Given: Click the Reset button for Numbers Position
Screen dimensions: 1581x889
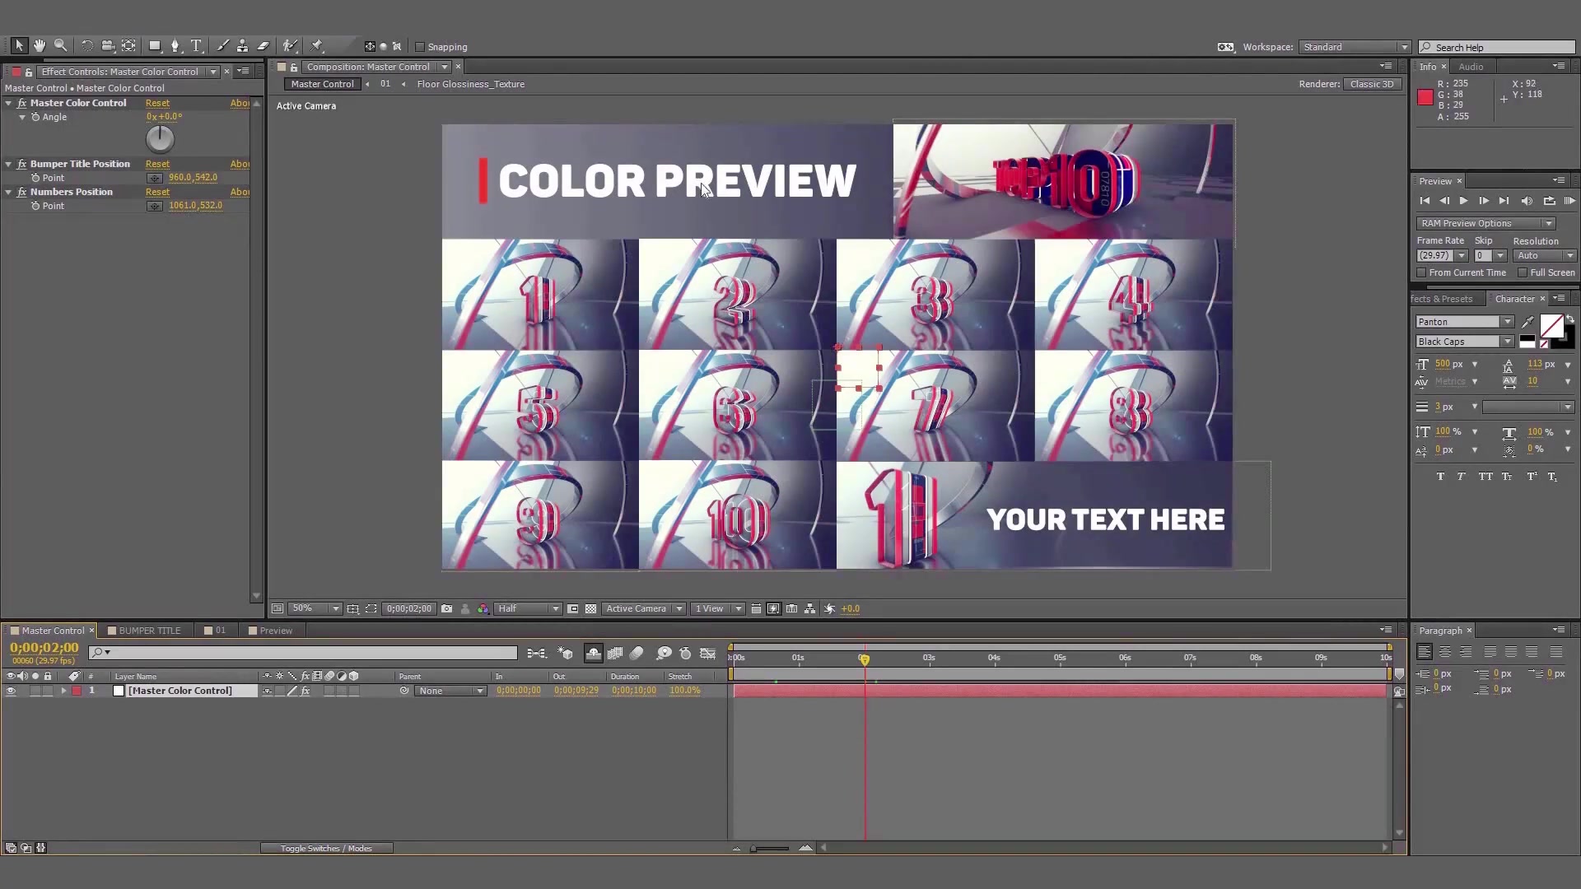Looking at the screenshot, I should pos(157,191).
